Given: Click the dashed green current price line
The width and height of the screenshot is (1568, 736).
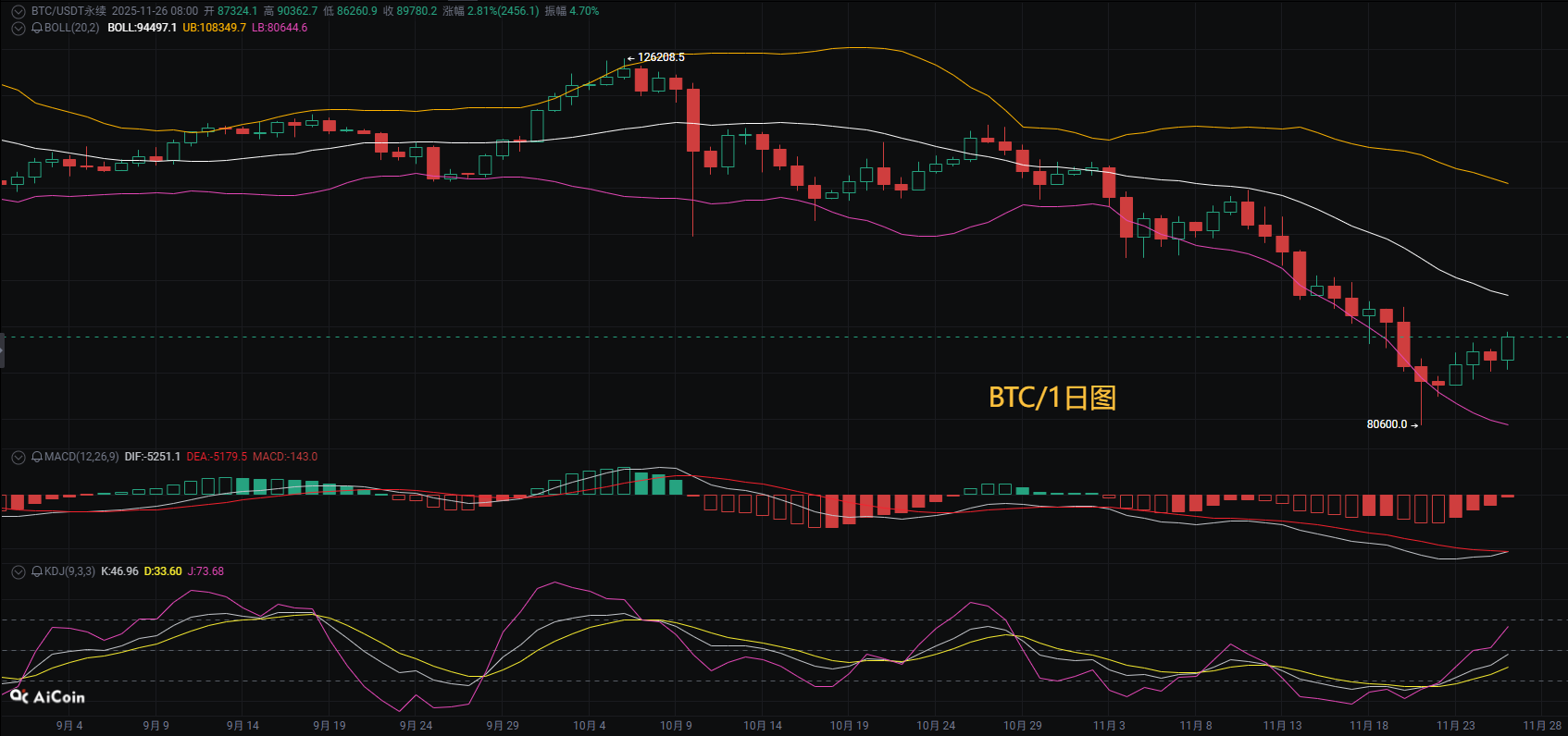Looking at the screenshot, I should (740, 337).
